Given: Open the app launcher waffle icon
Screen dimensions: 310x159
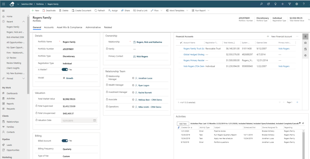Looking at the screenshot, I should click(4, 4).
